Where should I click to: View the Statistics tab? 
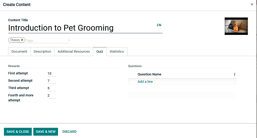tap(117, 52)
